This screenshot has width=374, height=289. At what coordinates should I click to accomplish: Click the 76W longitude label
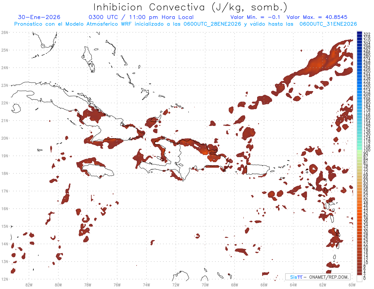coord(117,284)
